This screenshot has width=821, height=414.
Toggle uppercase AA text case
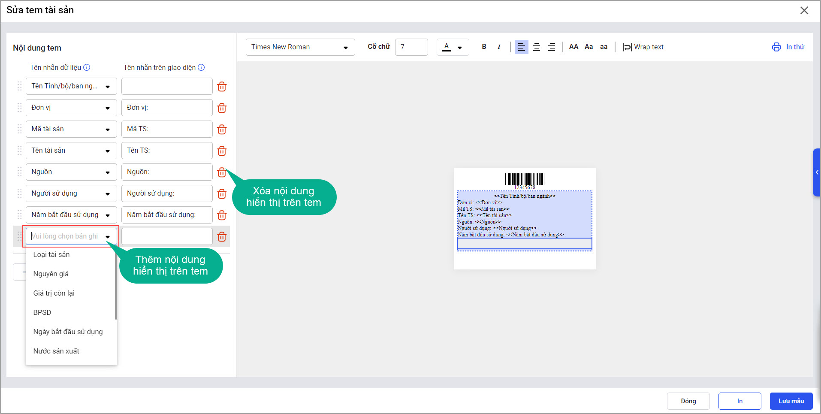(x=573, y=47)
